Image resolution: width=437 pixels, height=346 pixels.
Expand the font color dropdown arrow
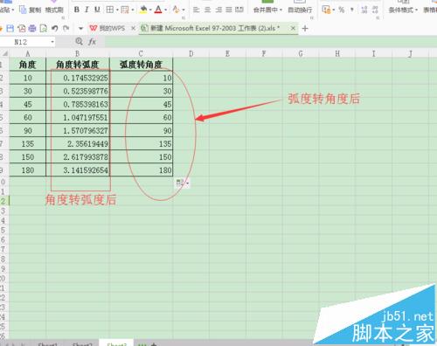coord(165,10)
